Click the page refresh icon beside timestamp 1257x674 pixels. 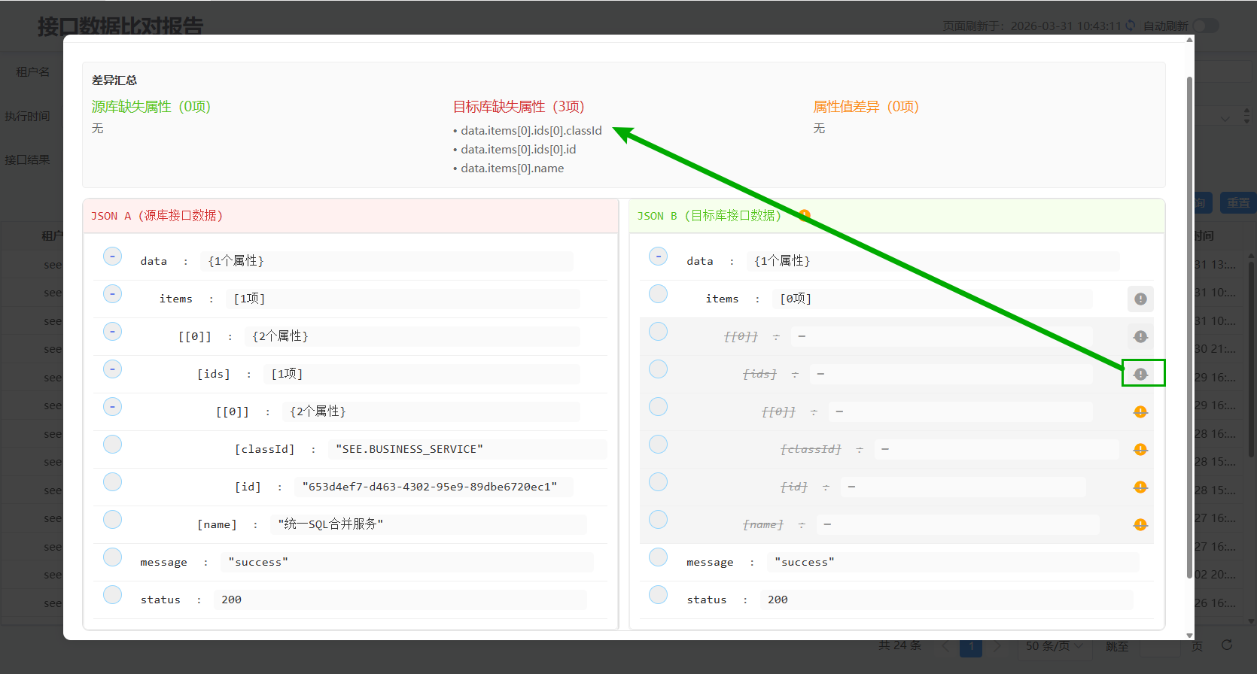[x=1130, y=26]
